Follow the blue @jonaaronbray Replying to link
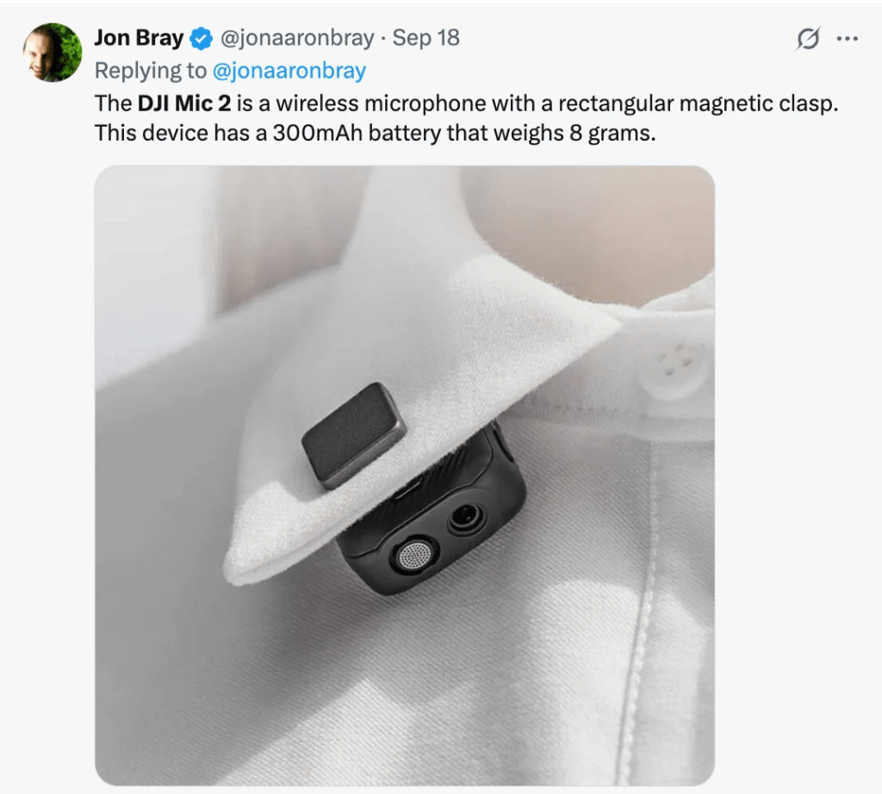 pos(289,71)
